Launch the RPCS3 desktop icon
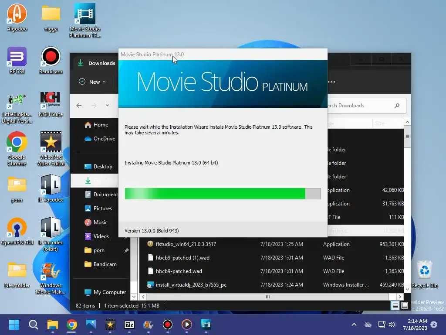 (17, 60)
